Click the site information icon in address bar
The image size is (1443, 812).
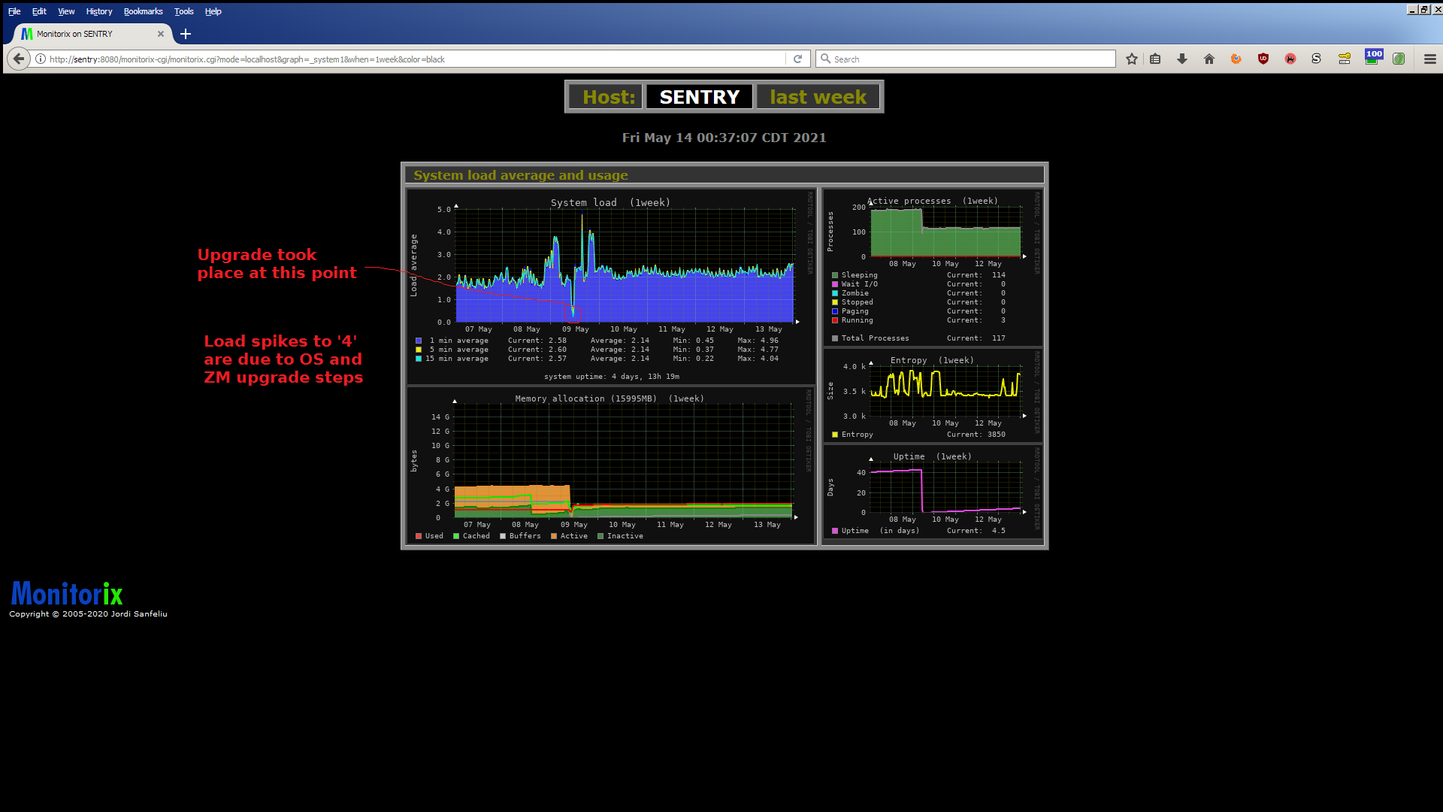pos(41,59)
